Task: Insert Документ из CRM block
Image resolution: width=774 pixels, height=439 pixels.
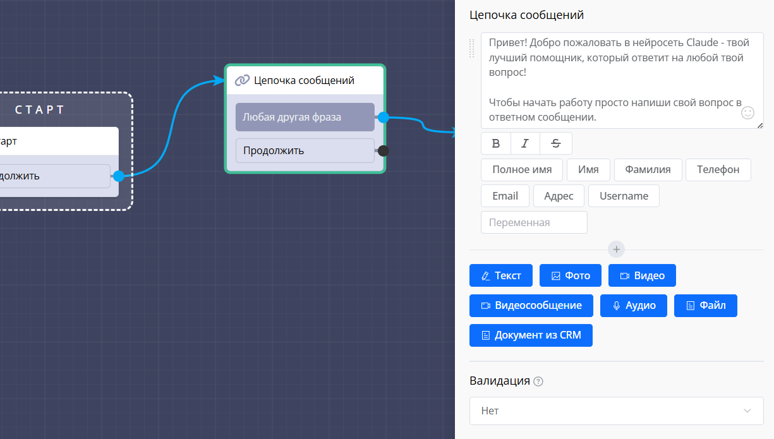Action: click(531, 335)
